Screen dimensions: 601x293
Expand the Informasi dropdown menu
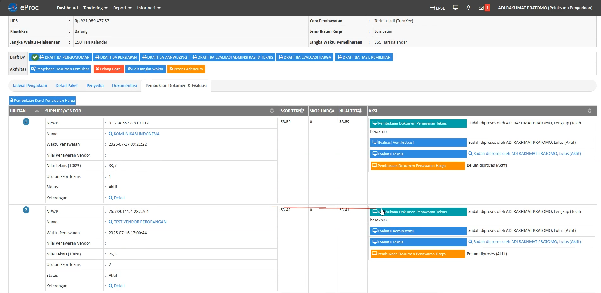pos(148,8)
